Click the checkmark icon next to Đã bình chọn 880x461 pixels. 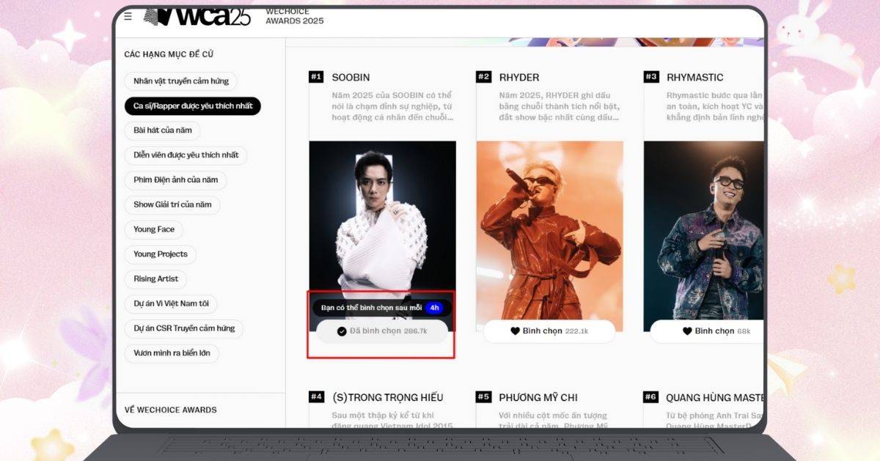[342, 331]
